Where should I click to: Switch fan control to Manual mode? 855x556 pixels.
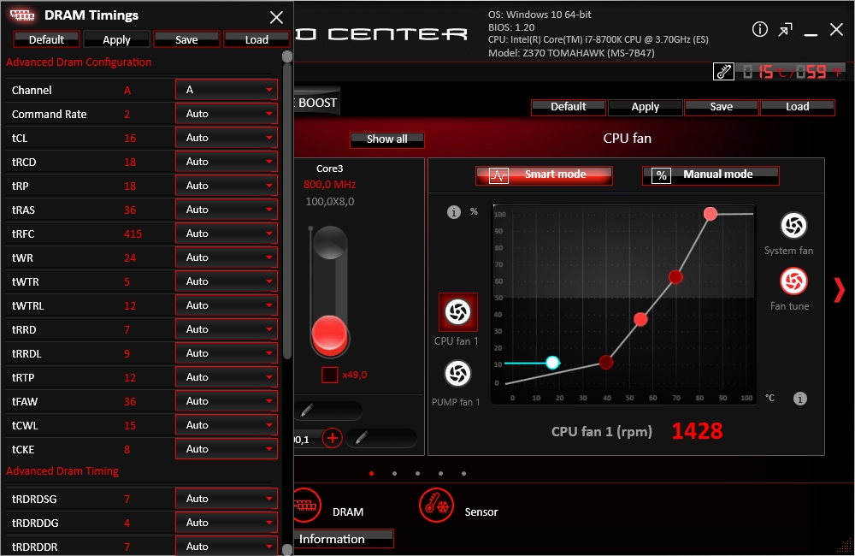(711, 175)
